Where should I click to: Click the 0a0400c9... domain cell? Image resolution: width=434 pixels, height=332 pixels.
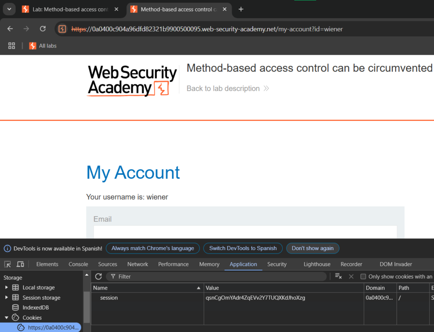click(x=380, y=298)
